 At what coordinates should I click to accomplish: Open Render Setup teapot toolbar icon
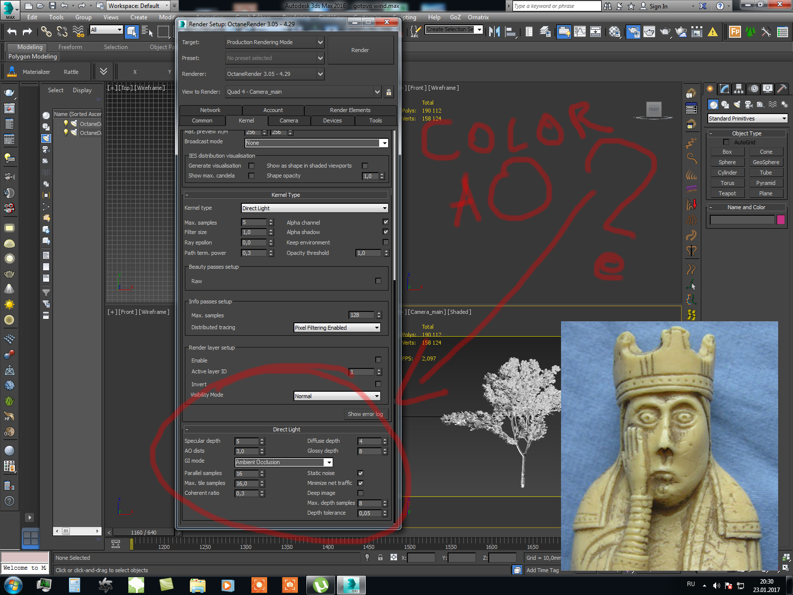pos(633,32)
